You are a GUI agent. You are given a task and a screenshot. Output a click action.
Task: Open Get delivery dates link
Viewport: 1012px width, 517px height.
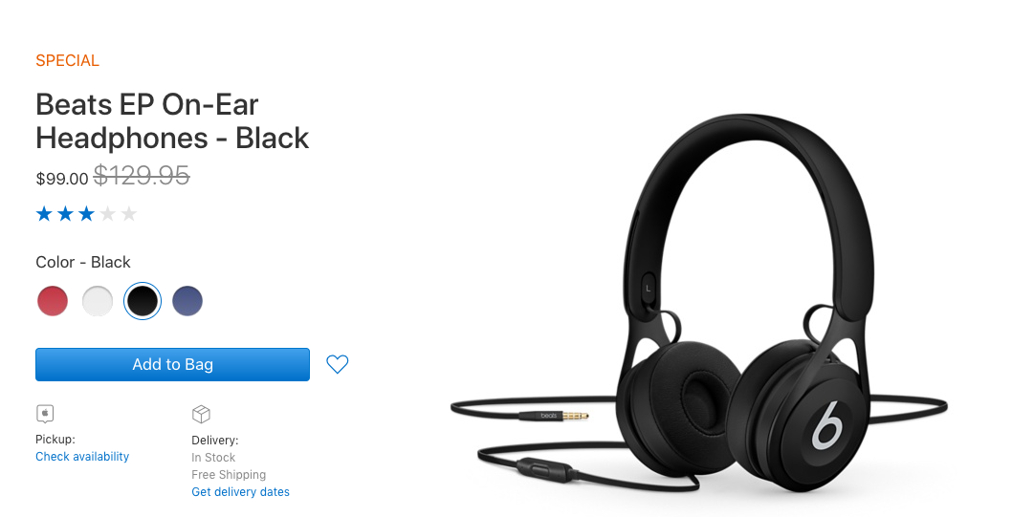point(240,492)
